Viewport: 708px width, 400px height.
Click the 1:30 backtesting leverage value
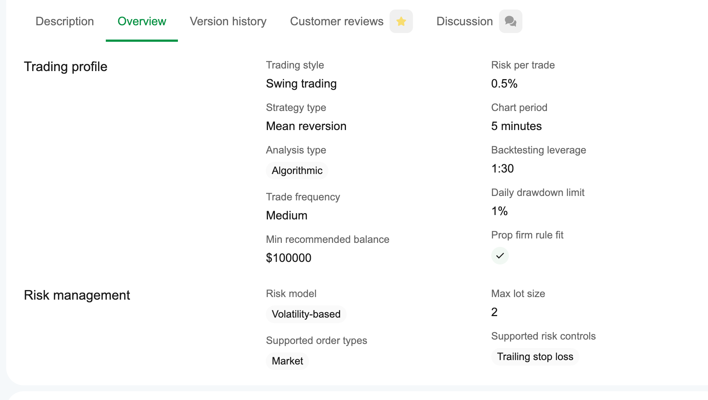(502, 169)
